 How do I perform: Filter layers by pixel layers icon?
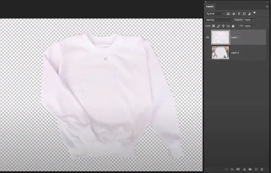(x=228, y=14)
